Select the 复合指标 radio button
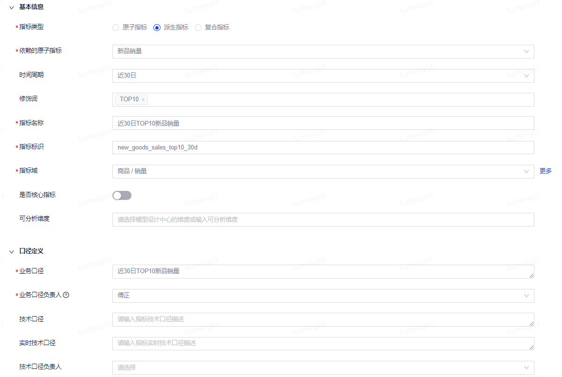 pyautogui.click(x=198, y=28)
